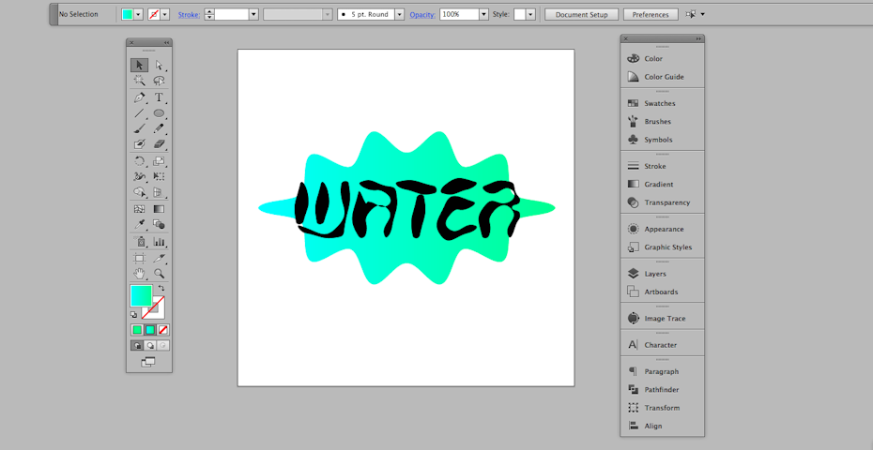Viewport: 873px width, 450px height.
Task: Open the Swatches panel
Action: (x=659, y=104)
